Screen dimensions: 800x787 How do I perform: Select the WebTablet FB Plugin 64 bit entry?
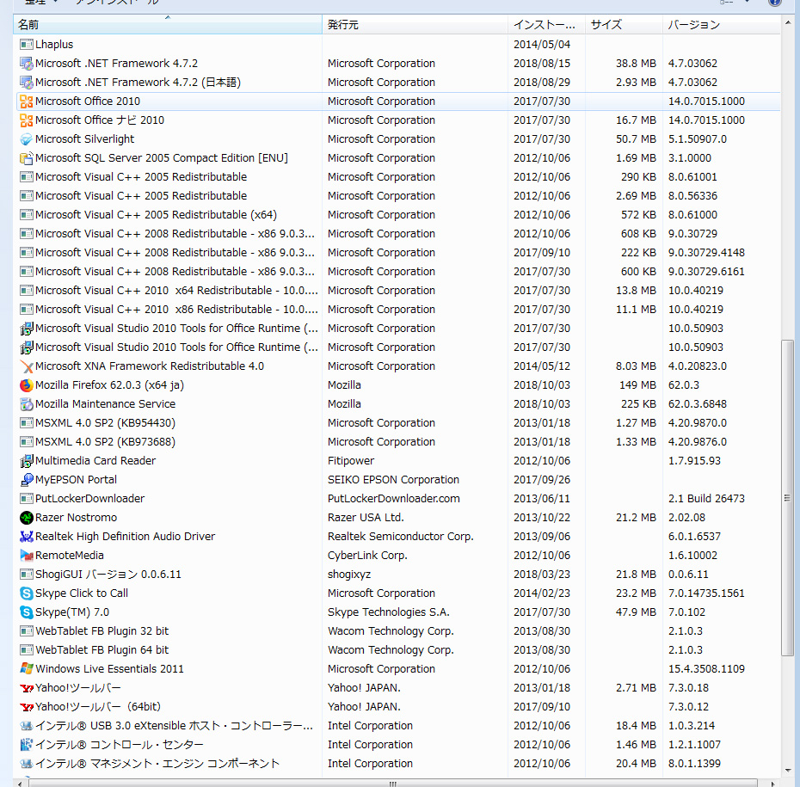pyautogui.click(x=397, y=649)
